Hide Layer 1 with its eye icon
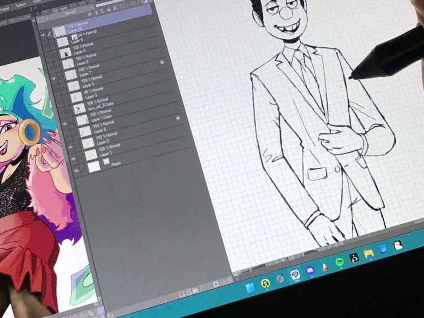The image size is (424, 318). [x=73, y=159]
